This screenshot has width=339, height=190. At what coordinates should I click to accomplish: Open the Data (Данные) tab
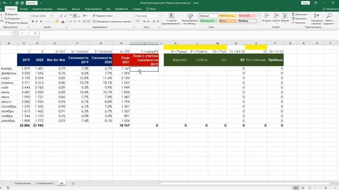tap(76, 9)
